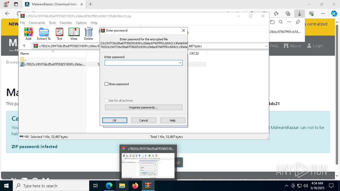This screenshot has height=191, width=340.
Task: Run the Test archive tool
Action: click(59, 34)
